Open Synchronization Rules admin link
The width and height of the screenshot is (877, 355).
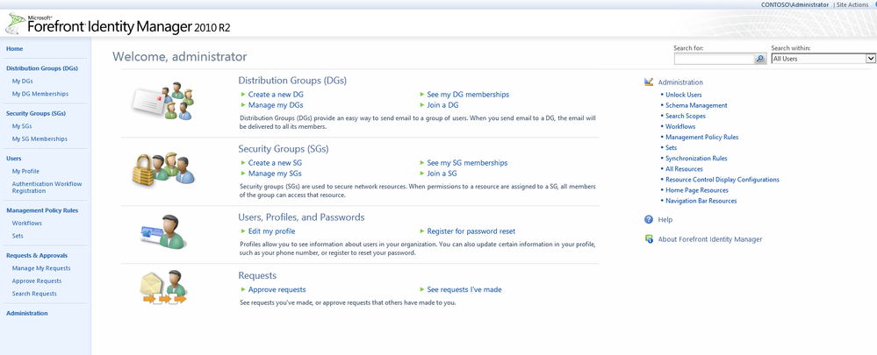click(x=696, y=159)
